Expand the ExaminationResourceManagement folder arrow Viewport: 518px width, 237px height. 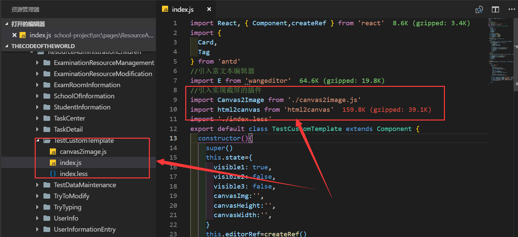(x=37, y=63)
